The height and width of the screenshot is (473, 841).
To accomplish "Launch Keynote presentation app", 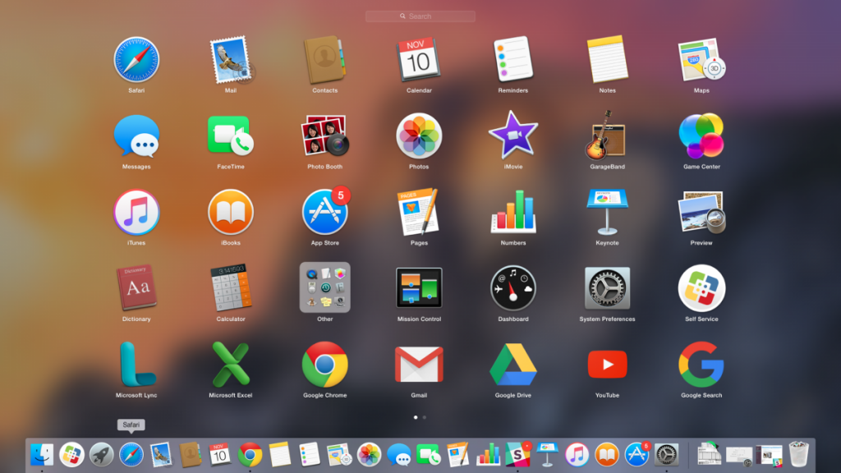I will 607,212.
